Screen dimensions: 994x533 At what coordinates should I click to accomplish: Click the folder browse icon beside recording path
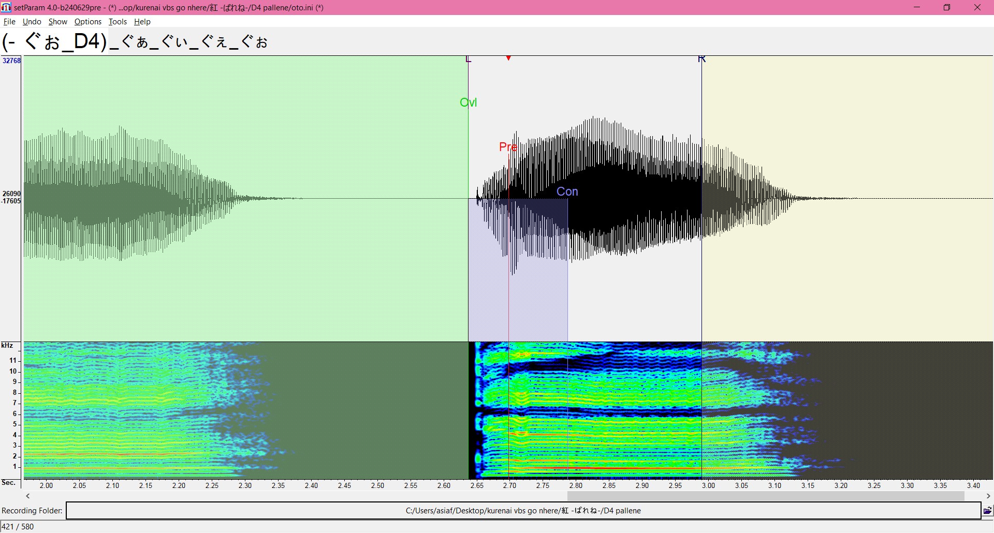987,511
